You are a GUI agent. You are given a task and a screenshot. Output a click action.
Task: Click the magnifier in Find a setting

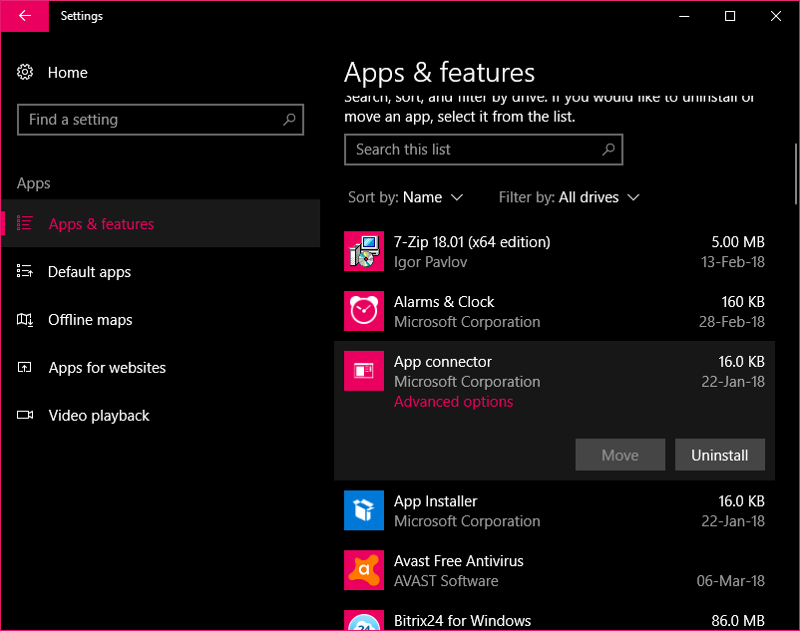tap(289, 120)
